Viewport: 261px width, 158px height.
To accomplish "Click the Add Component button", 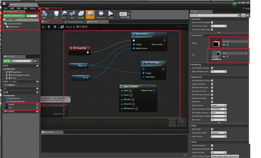I will pyautogui.click(x=14, y=16).
